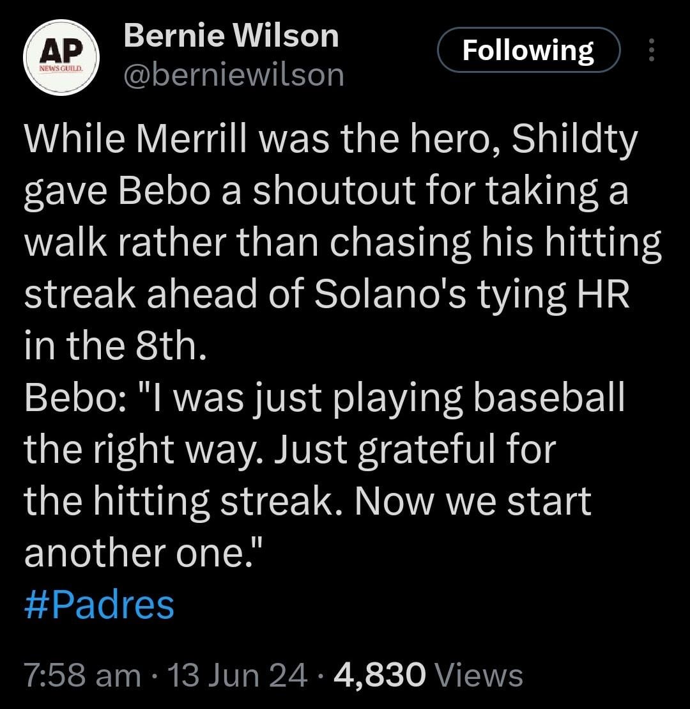
Task: Select the line starting "gave Bebo a shoutout"
Action: [x=326, y=191]
